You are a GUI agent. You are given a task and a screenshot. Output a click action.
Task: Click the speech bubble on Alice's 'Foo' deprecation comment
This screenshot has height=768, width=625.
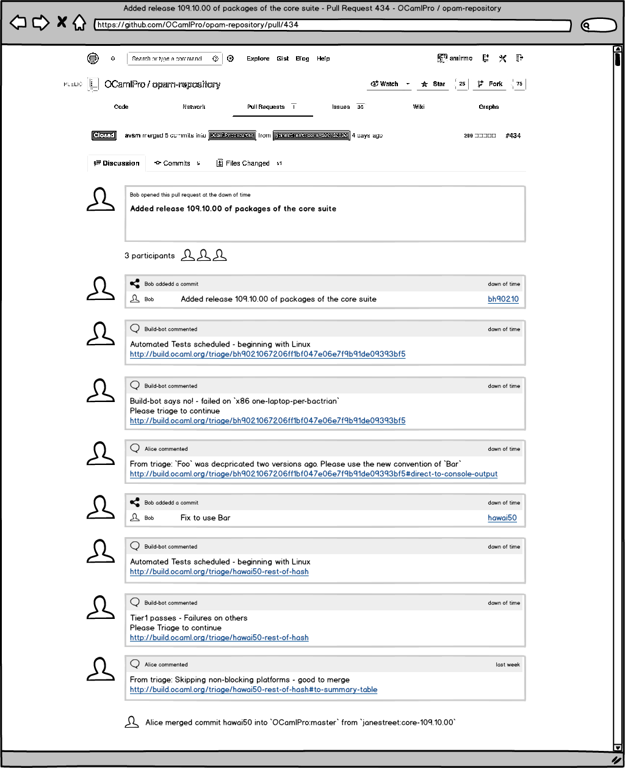[135, 448]
